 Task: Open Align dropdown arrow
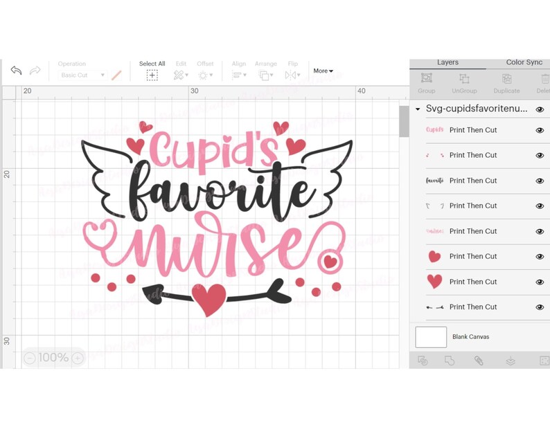(x=245, y=75)
